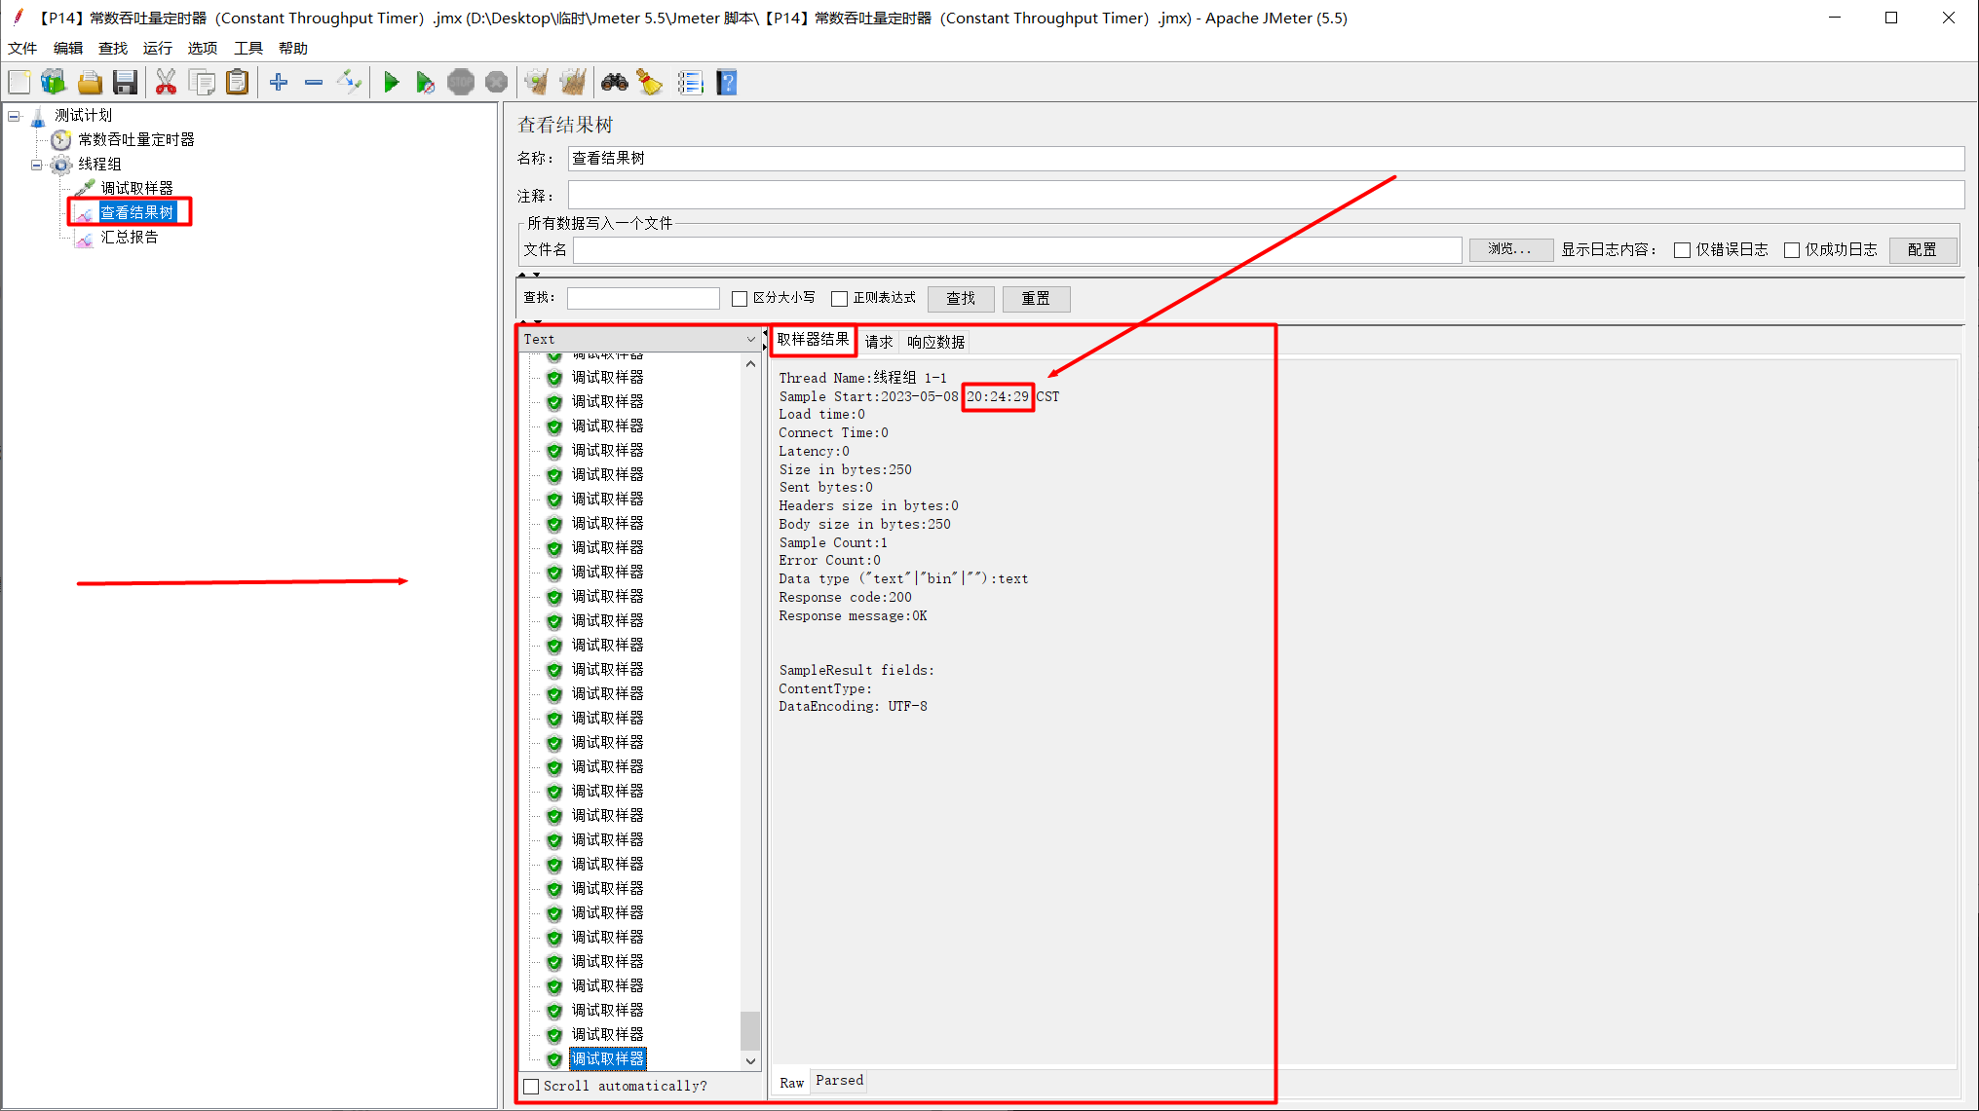Image resolution: width=1979 pixels, height=1111 pixels.
Task: Collapse the 线程组 tree node
Action: tap(37, 165)
